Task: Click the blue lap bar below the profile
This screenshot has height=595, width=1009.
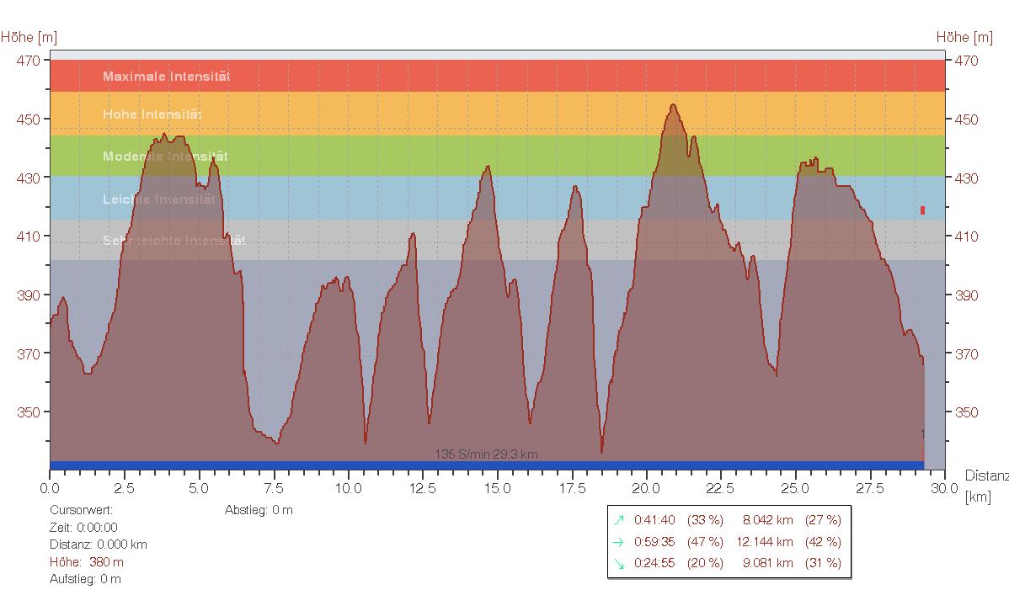Action: point(487,465)
